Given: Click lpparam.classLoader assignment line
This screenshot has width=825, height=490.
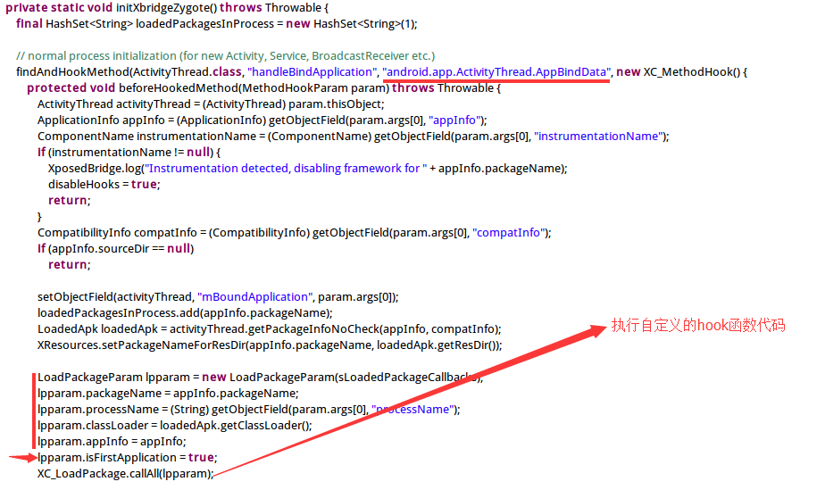Looking at the screenshot, I should [x=175, y=426].
